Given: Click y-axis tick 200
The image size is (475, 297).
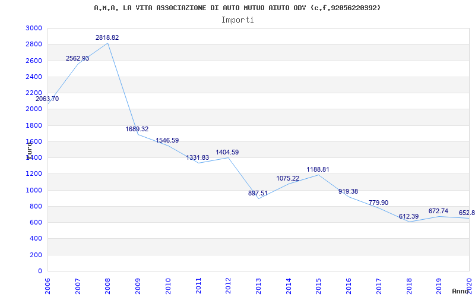Looking at the screenshot, I should click(36, 255).
